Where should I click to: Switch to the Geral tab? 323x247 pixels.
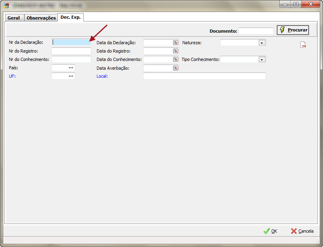[x=14, y=18]
